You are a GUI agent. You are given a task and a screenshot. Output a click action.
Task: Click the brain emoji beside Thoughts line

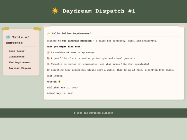point(48,64)
